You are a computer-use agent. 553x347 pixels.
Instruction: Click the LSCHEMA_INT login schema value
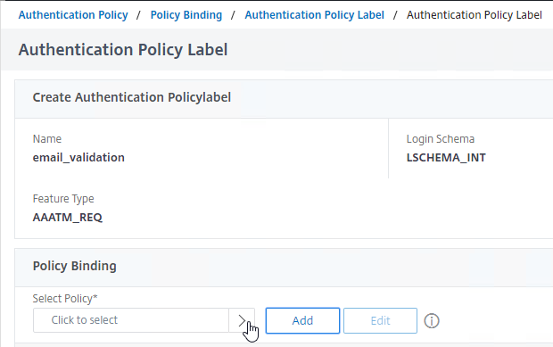click(446, 157)
